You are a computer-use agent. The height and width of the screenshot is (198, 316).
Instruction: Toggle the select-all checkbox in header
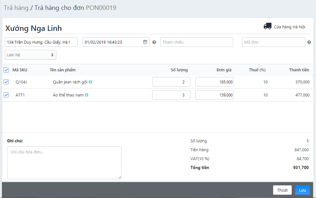tap(6, 70)
